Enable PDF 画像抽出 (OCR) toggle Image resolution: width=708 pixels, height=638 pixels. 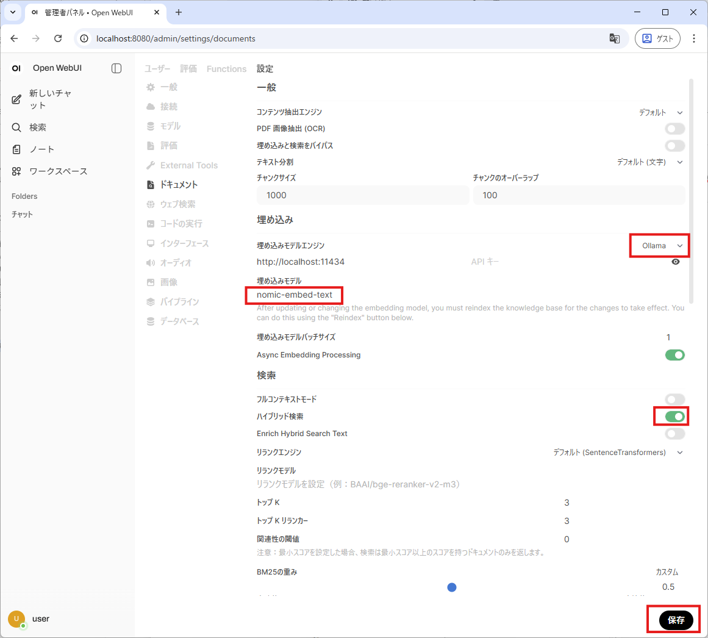pyautogui.click(x=674, y=129)
